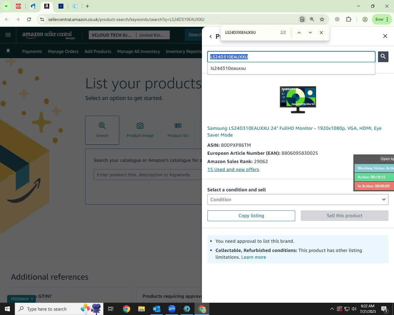
Task: Open the Learn more link
Action: pyautogui.click(x=254, y=257)
